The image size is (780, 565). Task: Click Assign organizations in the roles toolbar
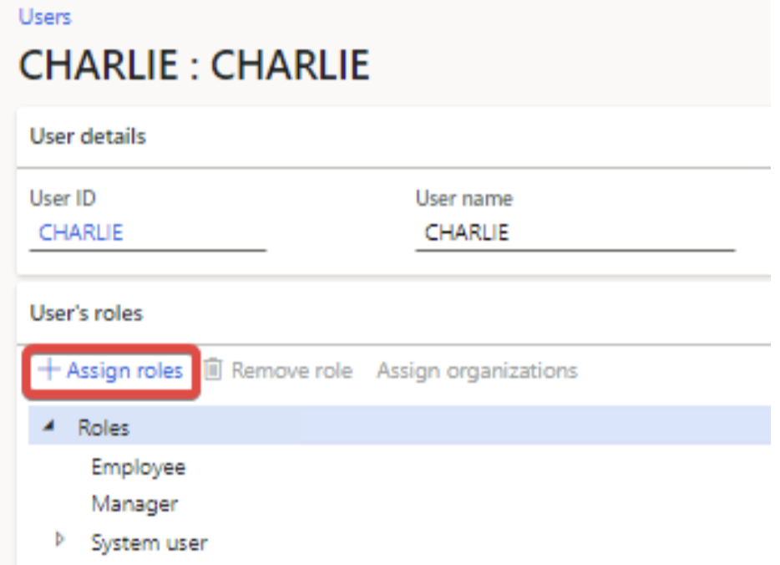(477, 370)
